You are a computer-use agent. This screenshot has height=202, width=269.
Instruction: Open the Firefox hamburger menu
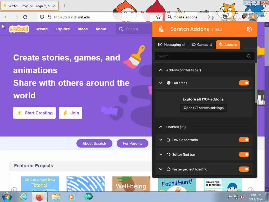point(263,17)
